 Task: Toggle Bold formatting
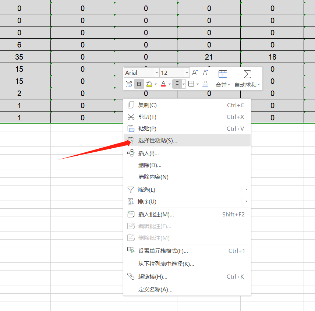(139, 84)
